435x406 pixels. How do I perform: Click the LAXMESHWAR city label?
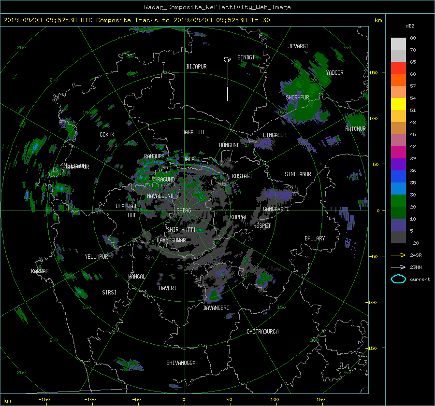click(171, 240)
